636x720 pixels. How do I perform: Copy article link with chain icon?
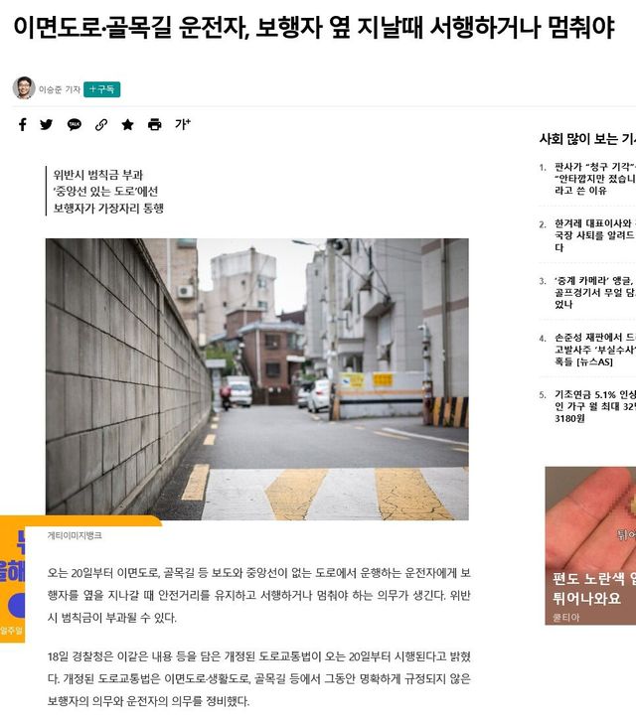coord(100,124)
